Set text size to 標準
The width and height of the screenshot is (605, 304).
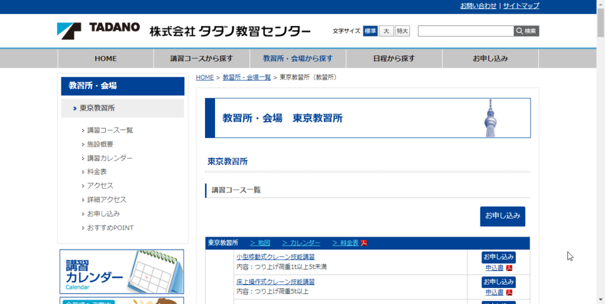(x=370, y=31)
